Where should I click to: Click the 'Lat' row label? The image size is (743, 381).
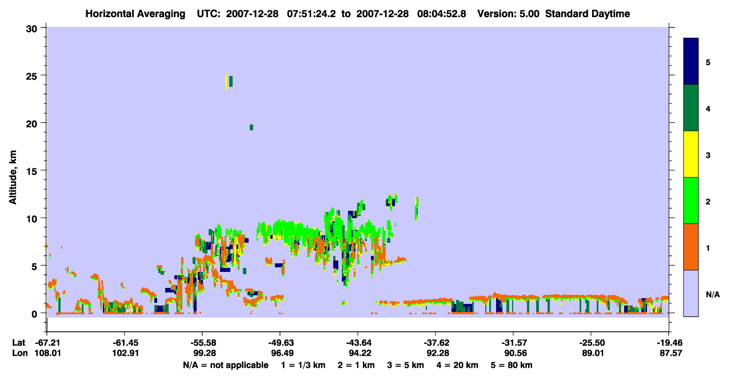19,343
